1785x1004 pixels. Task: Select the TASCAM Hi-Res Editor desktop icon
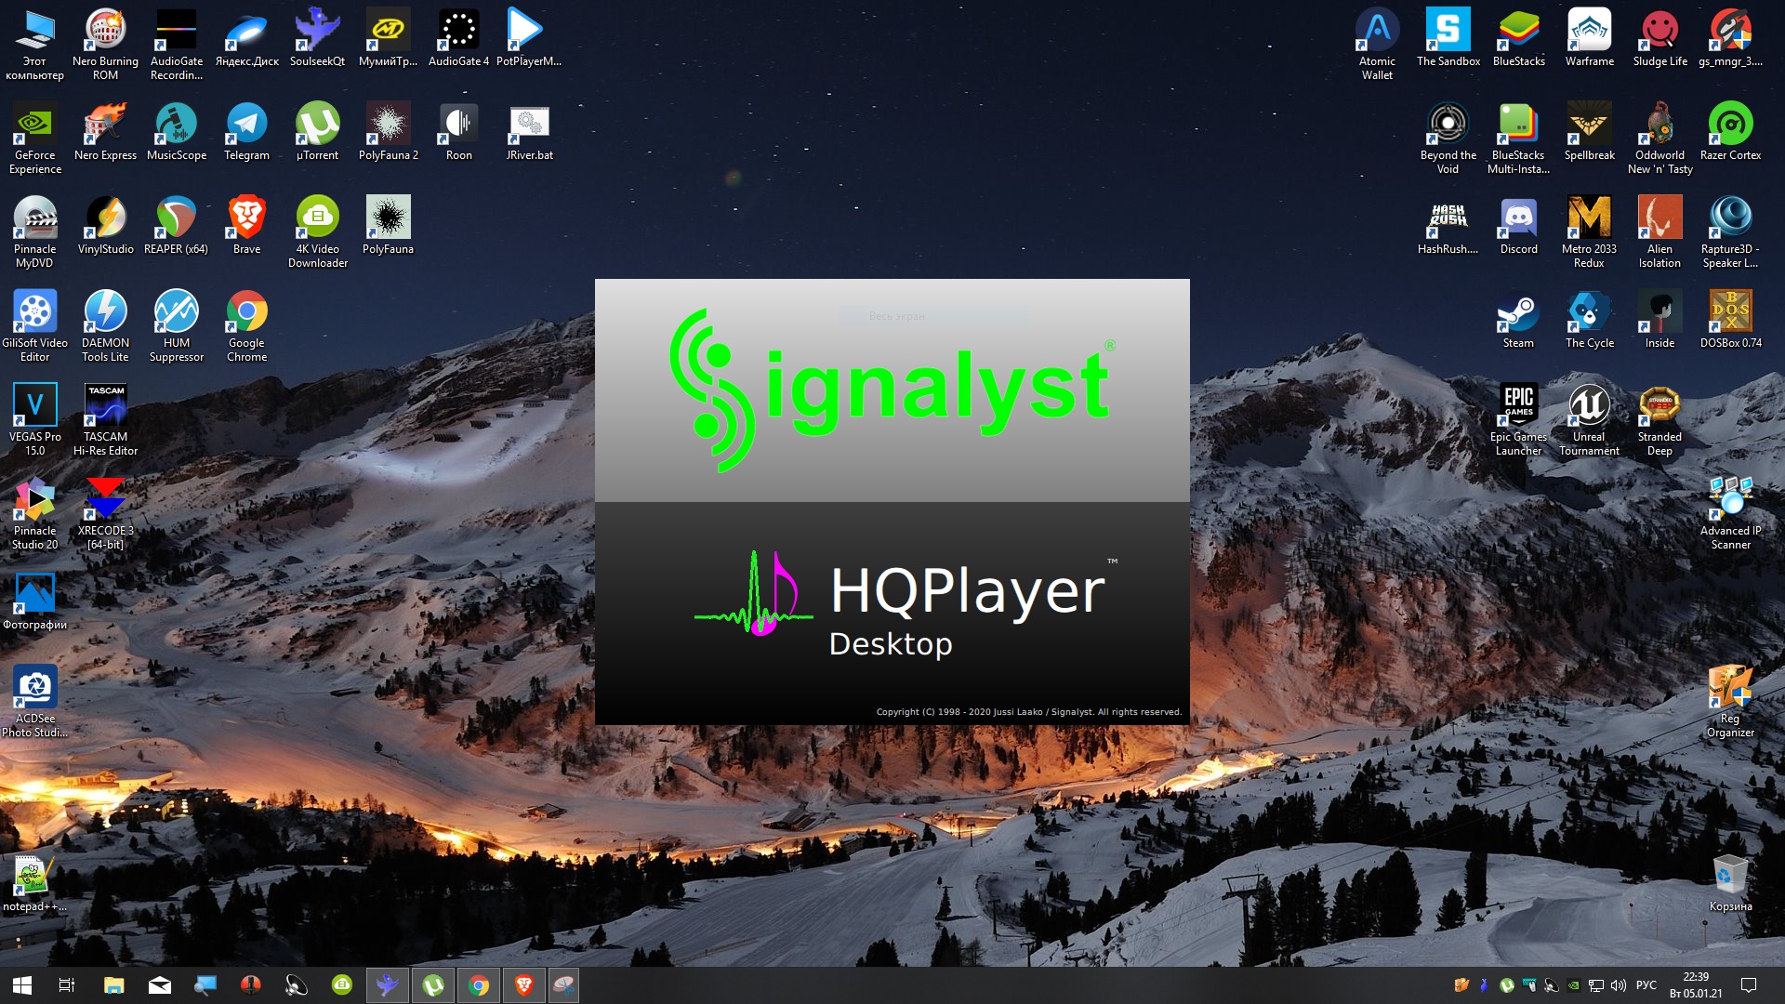[105, 419]
